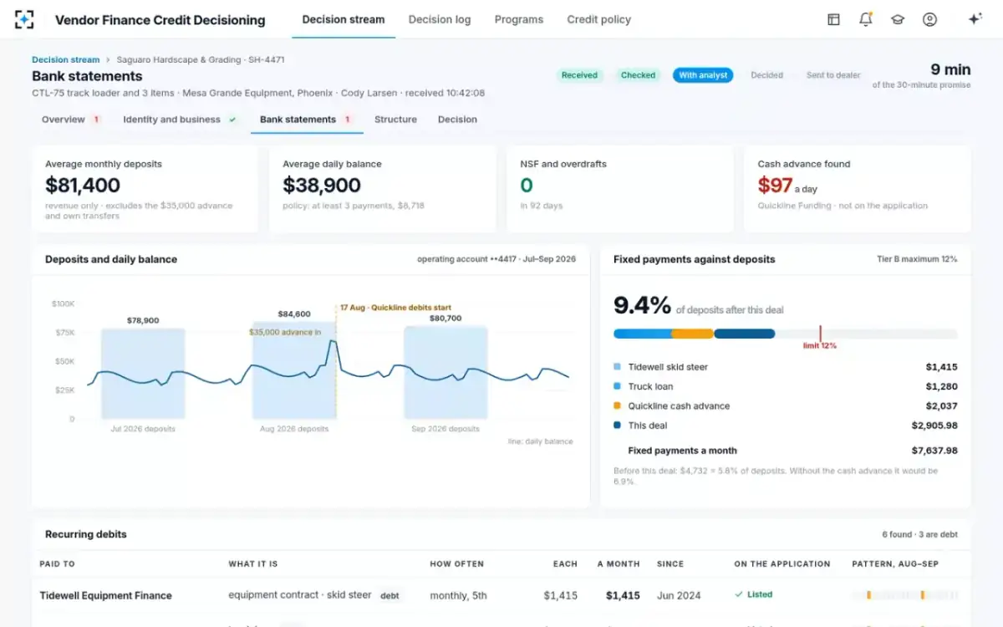The image size is (1003, 627).
Task: Click the This deal legend square
Action: click(618, 426)
